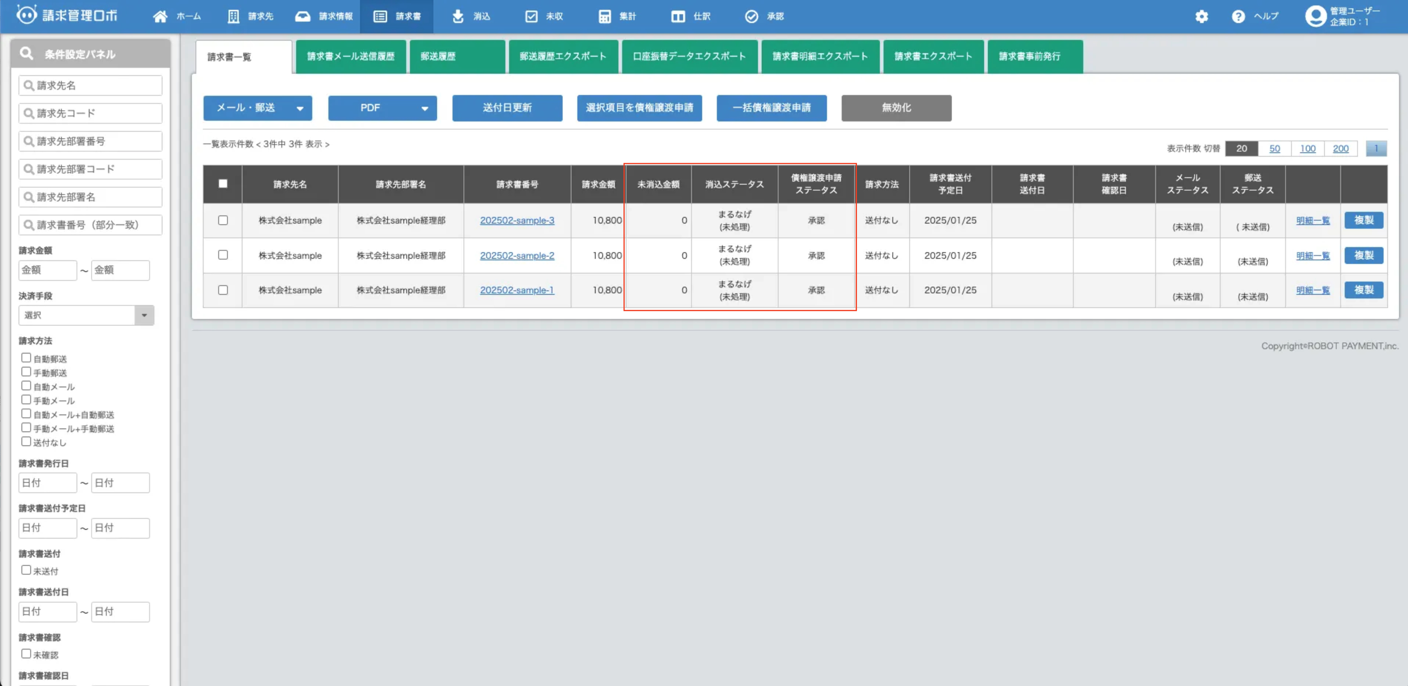Focus the 請求書番号（部分一致） field

click(90, 225)
